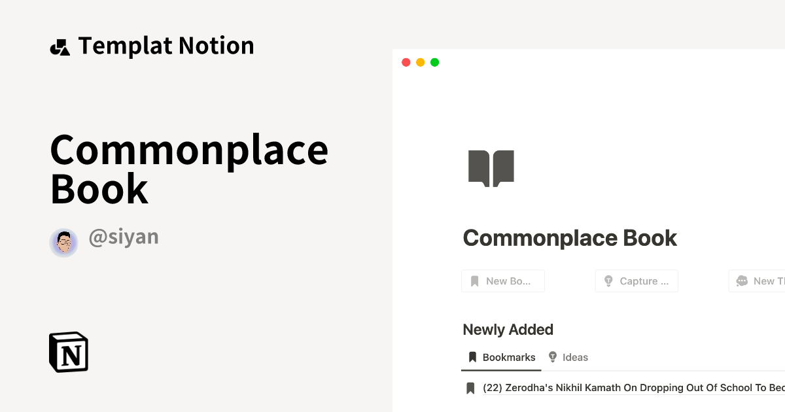Click the green window traffic light dot
This screenshot has width=785, height=412.
[434, 61]
